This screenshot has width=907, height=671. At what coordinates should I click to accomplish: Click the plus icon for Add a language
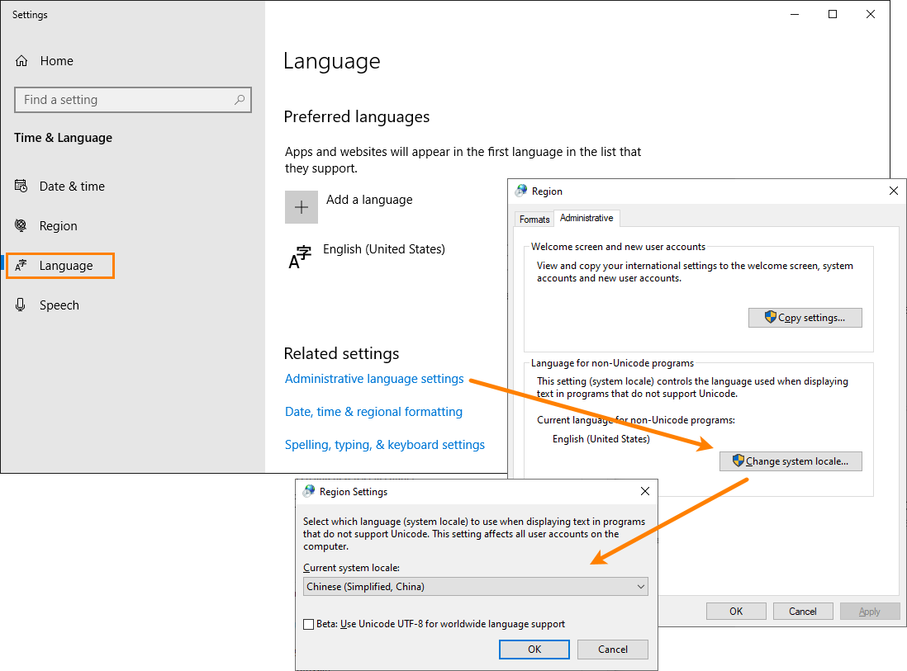pos(302,207)
